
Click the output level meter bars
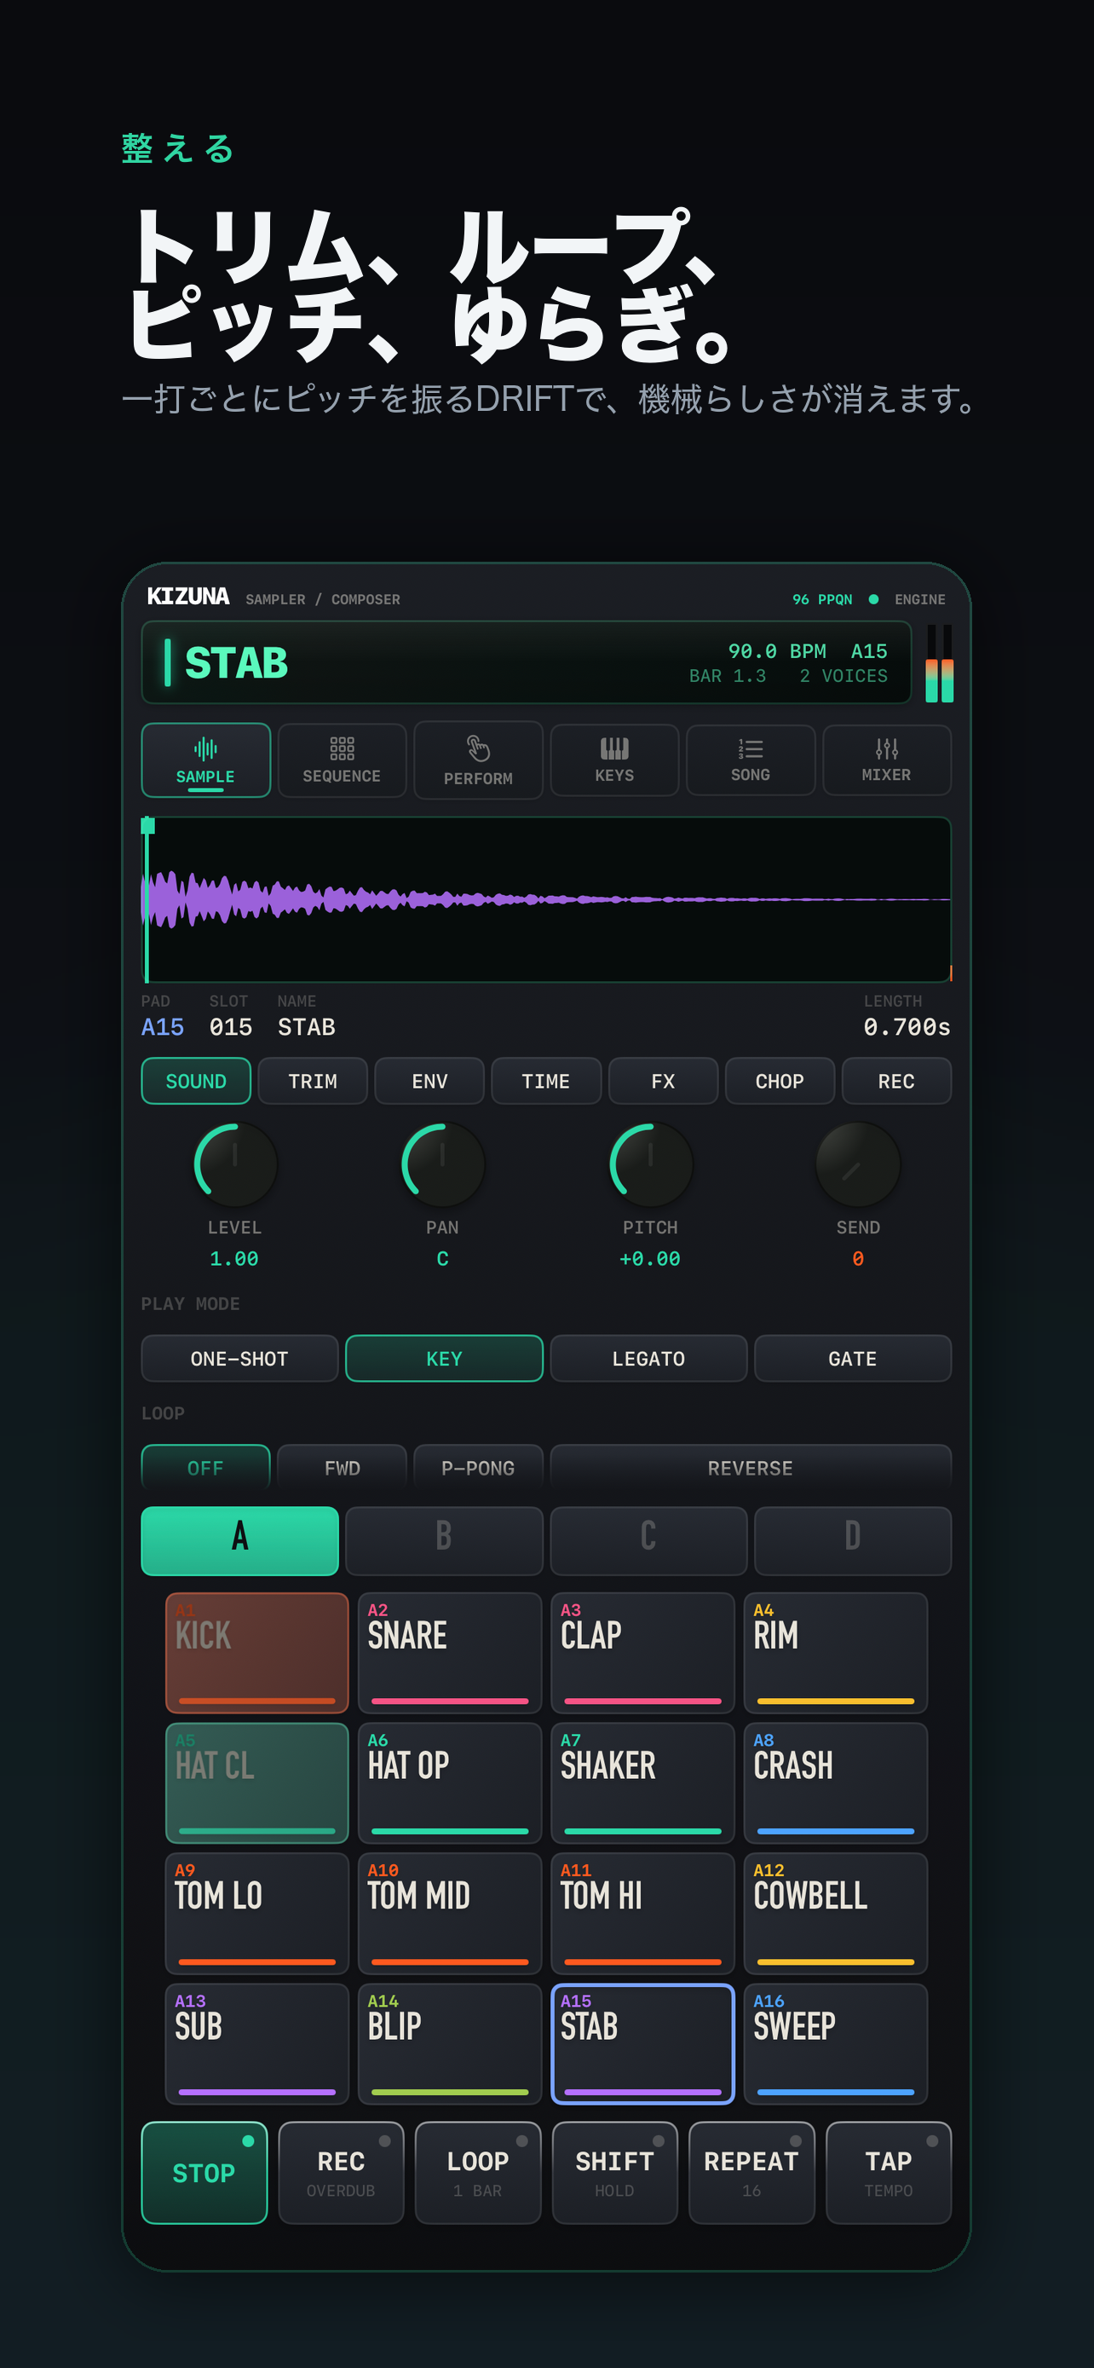pyautogui.click(x=939, y=663)
